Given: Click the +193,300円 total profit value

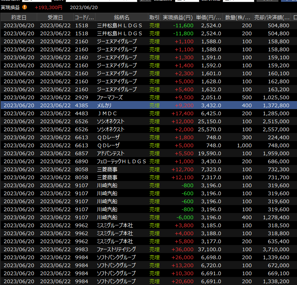Looking at the screenshot, I should click(48, 7).
